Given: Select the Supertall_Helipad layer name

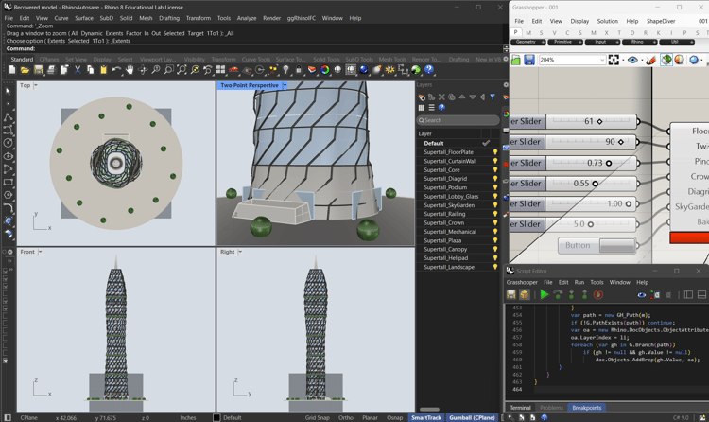Looking at the screenshot, I should 445,258.
